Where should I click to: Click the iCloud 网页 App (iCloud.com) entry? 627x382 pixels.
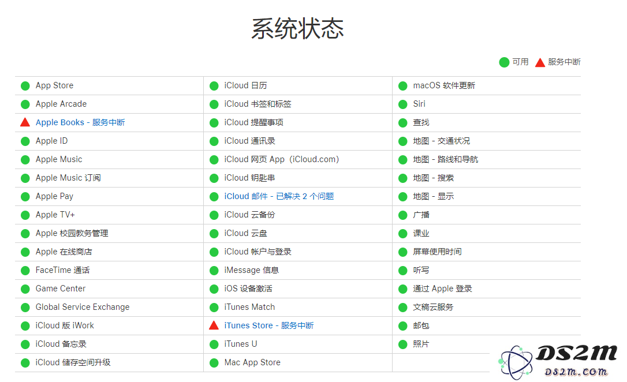282,159
